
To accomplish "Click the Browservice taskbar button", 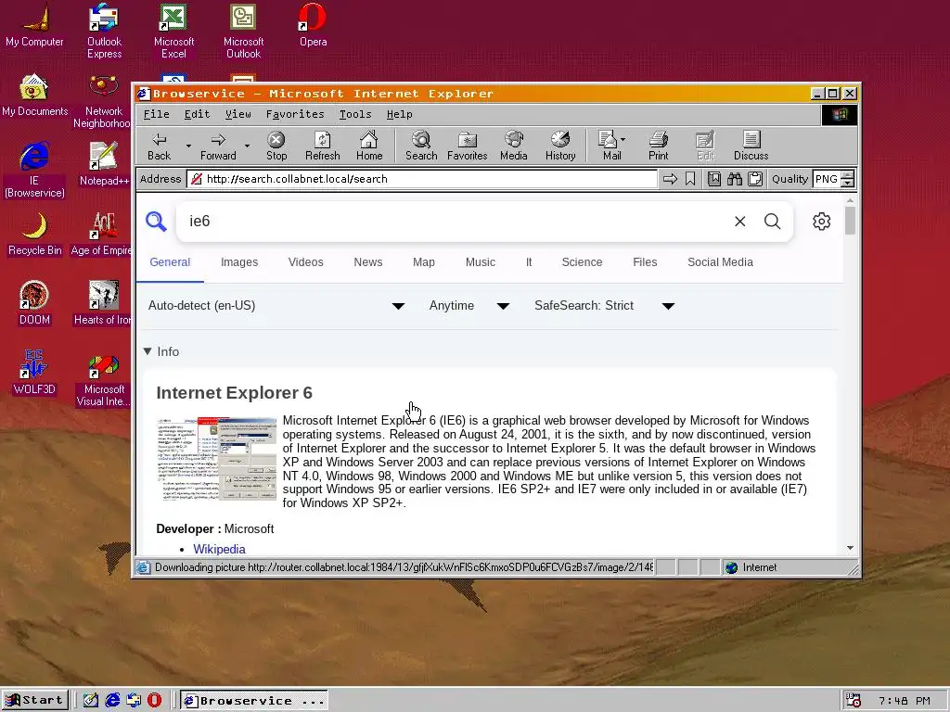I will (254, 701).
